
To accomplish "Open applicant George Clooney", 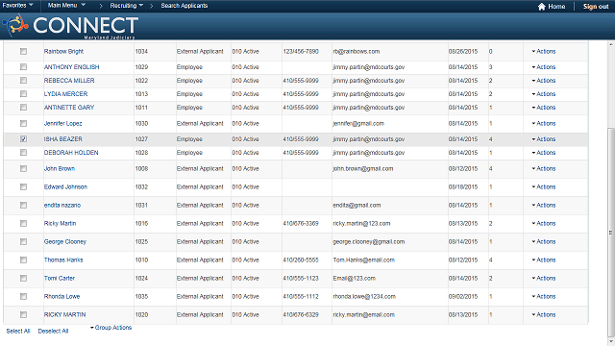I will pyautogui.click(x=64, y=242).
